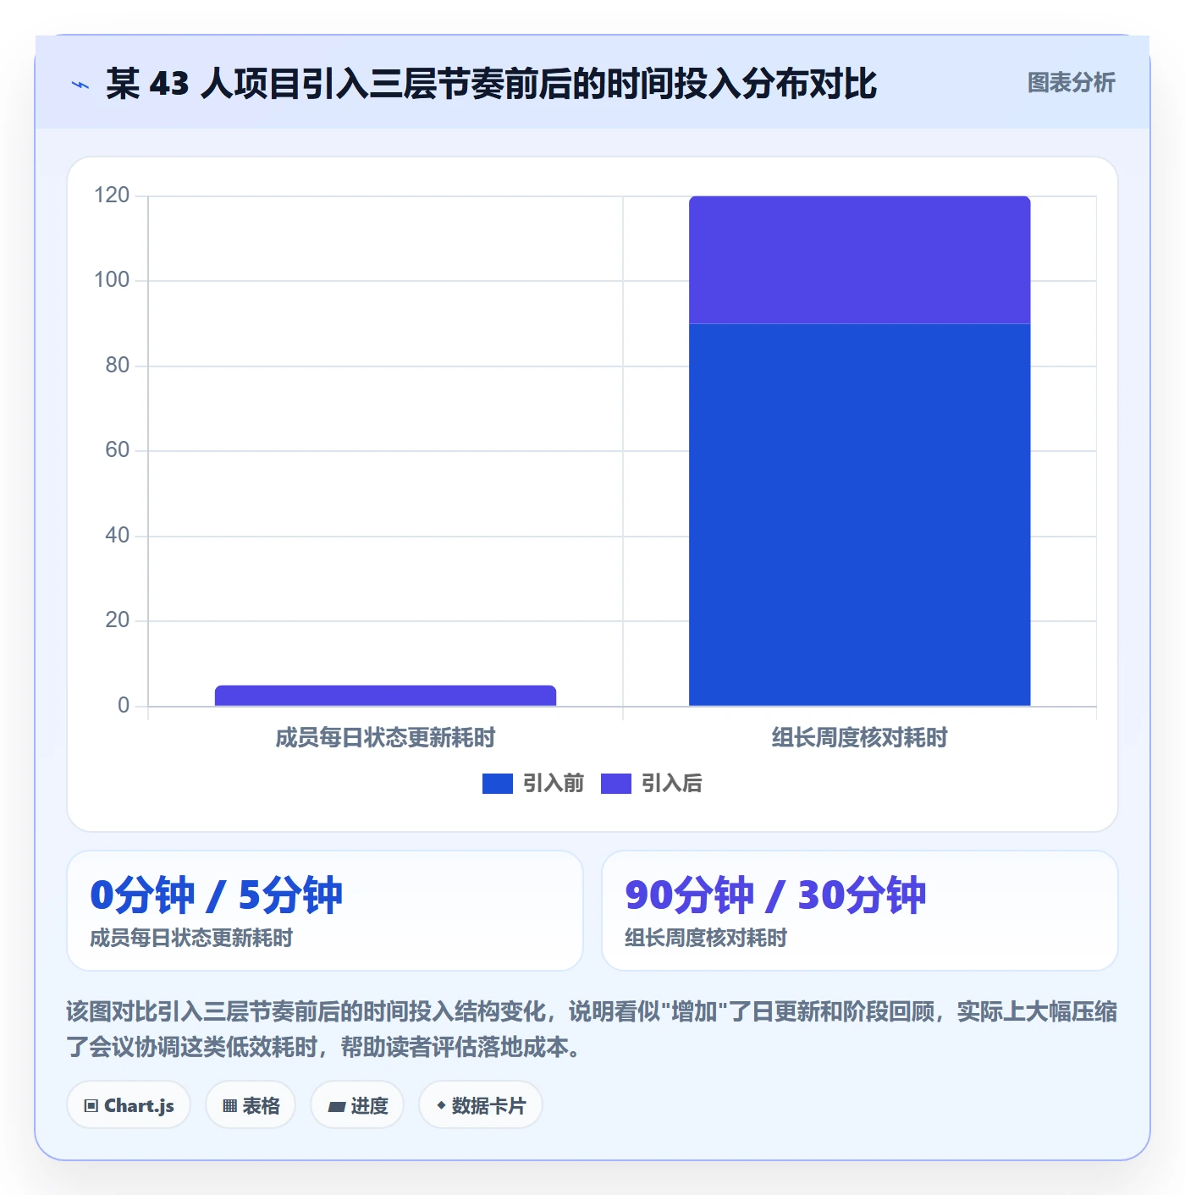Toggle the 引入后 legend entry
This screenshot has width=1185, height=1195.
pos(652,784)
